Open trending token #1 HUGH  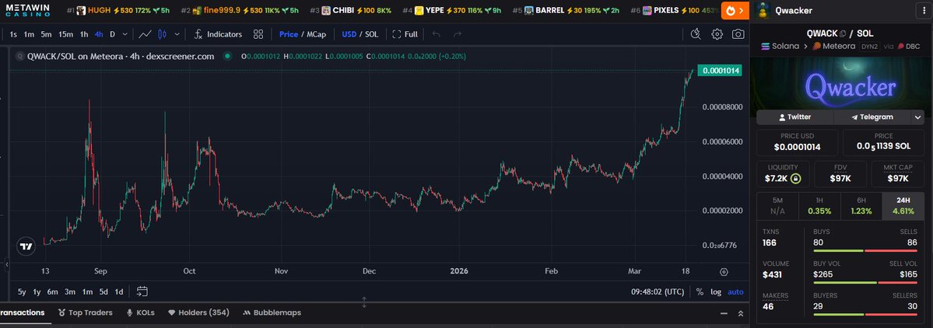(118, 10)
